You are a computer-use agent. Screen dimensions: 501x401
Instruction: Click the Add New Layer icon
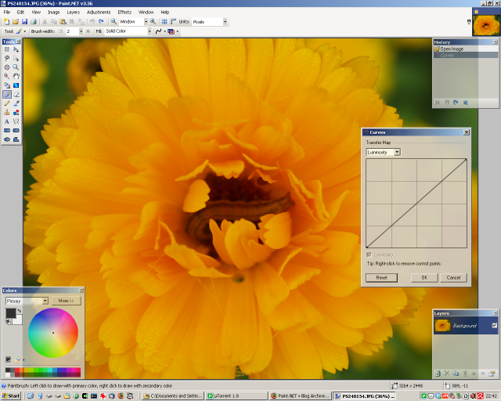click(x=438, y=373)
